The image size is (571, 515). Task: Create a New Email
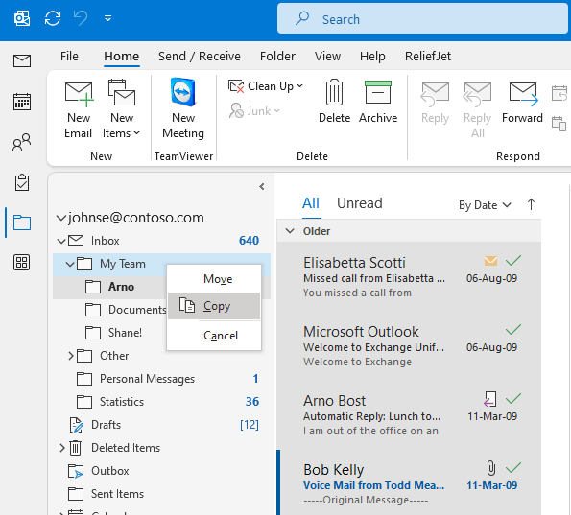79,109
